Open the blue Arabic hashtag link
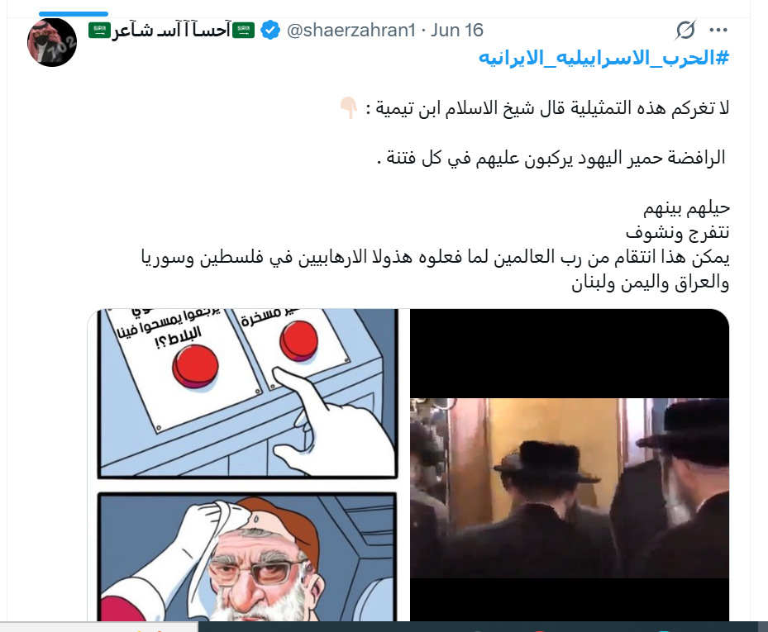The height and width of the screenshot is (632, 768). (x=603, y=58)
